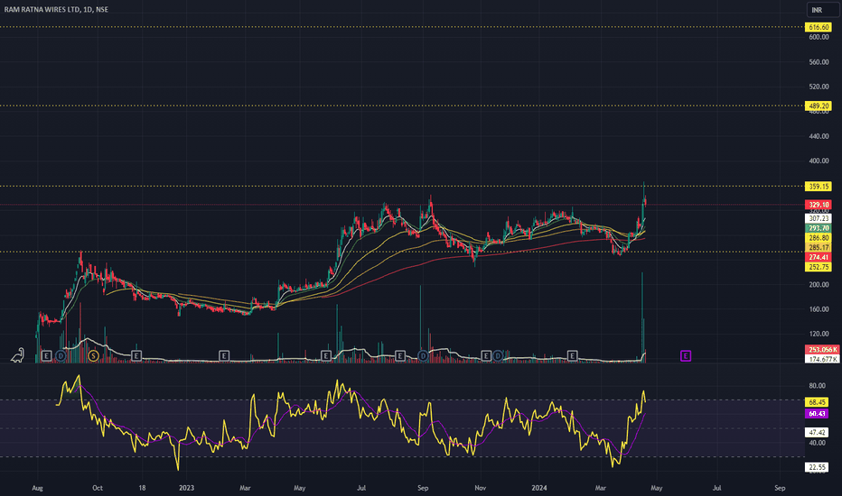Image resolution: width=842 pixels, height=496 pixels.
Task: Click the Mar label just after 2024
Action: (601, 488)
